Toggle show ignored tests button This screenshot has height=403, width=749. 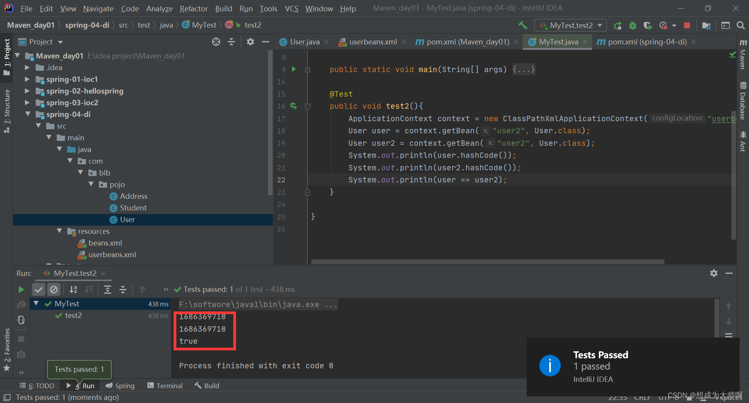pos(54,290)
